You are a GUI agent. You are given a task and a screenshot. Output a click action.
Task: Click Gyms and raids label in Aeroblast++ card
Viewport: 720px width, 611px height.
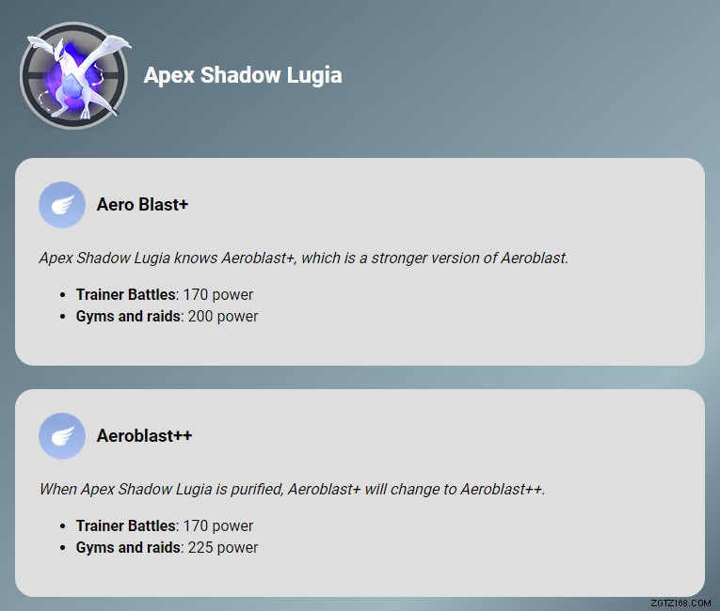pyautogui.click(x=127, y=547)
